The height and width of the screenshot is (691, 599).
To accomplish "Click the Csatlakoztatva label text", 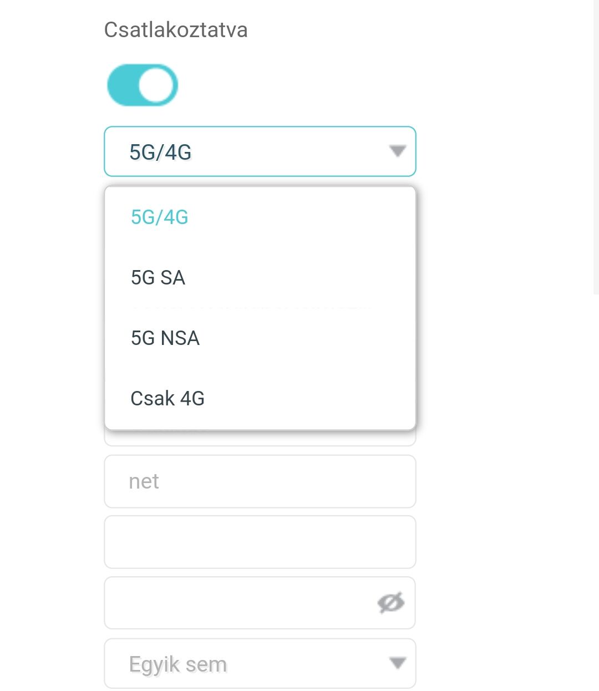I will tap(176, 29).
